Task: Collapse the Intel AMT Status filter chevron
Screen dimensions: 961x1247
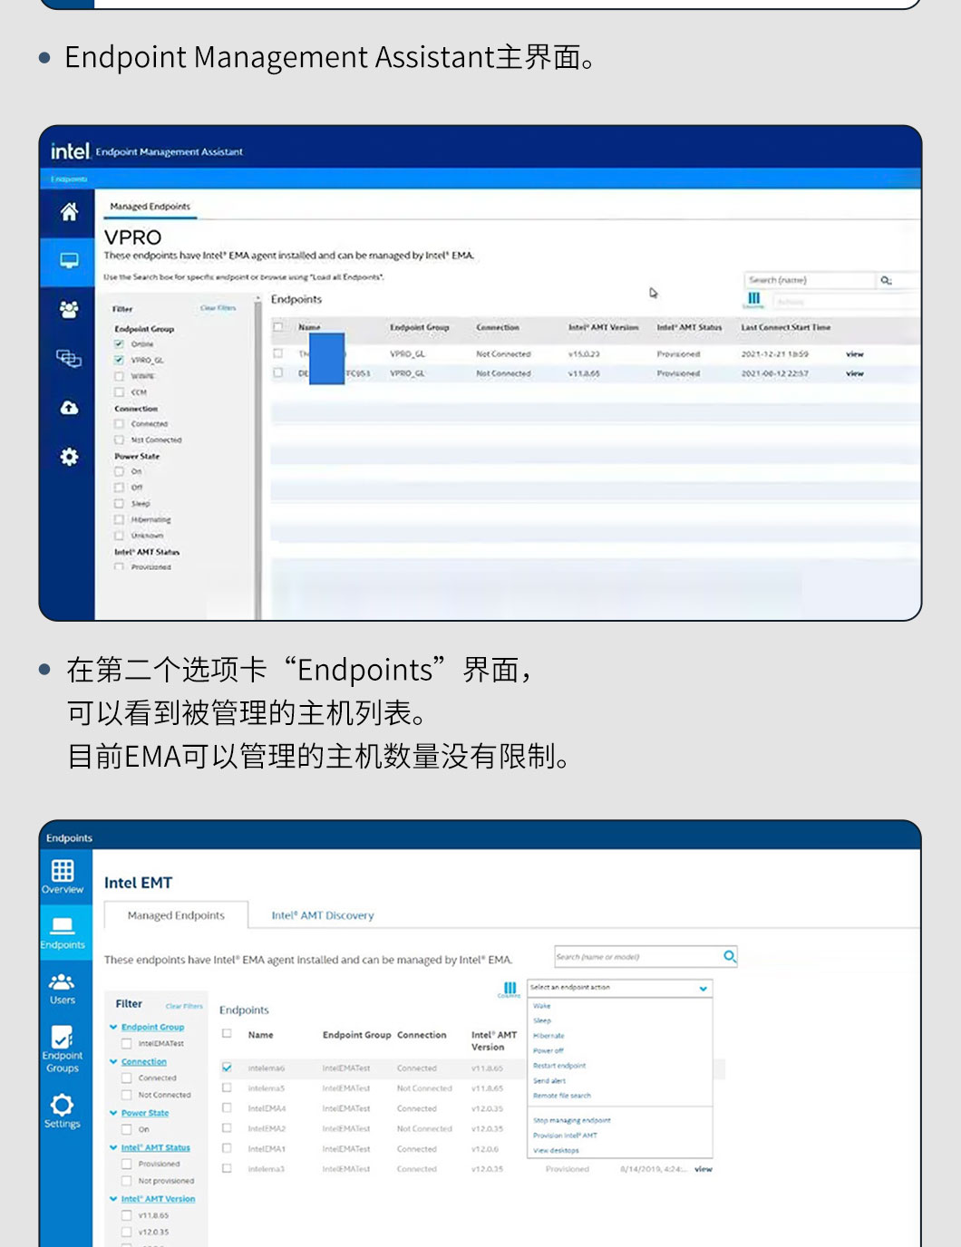Action: point(113,1147)
